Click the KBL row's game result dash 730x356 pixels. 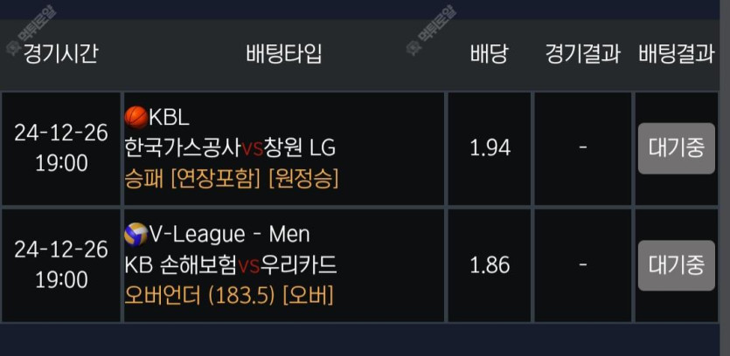coord(582,148)
